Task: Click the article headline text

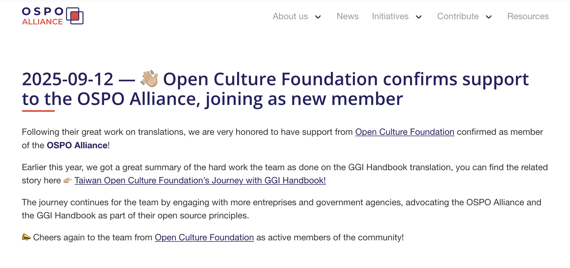Action: coord(275,88)
